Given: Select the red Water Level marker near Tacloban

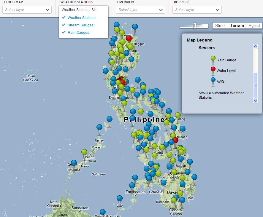Looking at the screenshot, I should [x=175, y=141].
